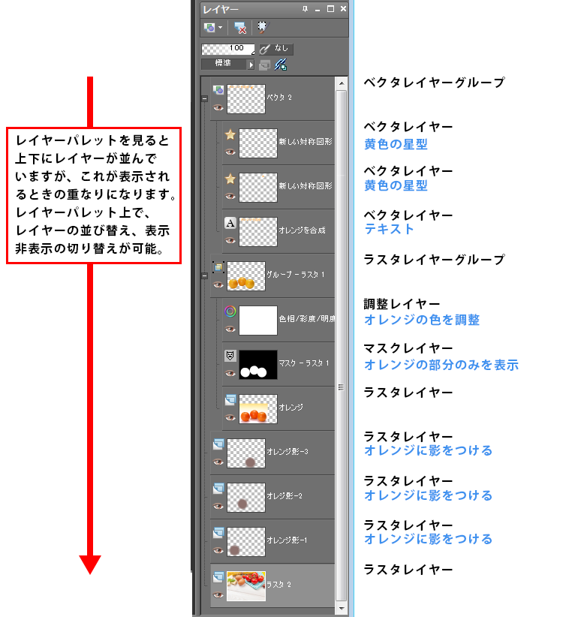Toggle visibility of ラスタ 2 layer
The width and height of the screenshot is (578, 617).
(x=218, y=594)
